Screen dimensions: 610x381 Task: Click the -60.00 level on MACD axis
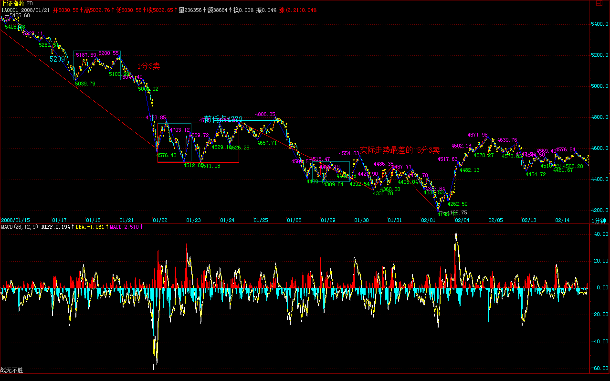(x=599, y=369)
